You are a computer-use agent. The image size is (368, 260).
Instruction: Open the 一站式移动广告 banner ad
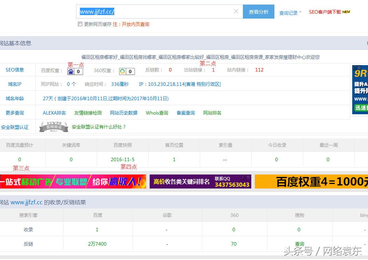tap(73, 182)
